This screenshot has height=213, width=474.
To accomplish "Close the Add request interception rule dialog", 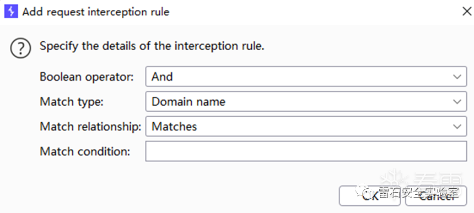I will click(466, 12).
